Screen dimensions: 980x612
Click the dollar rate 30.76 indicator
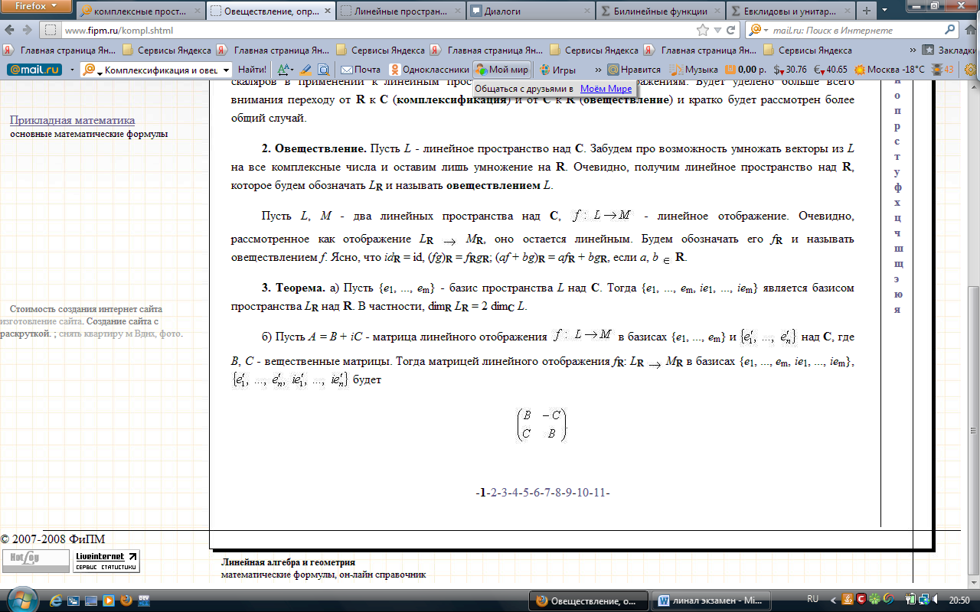(789, 70)
